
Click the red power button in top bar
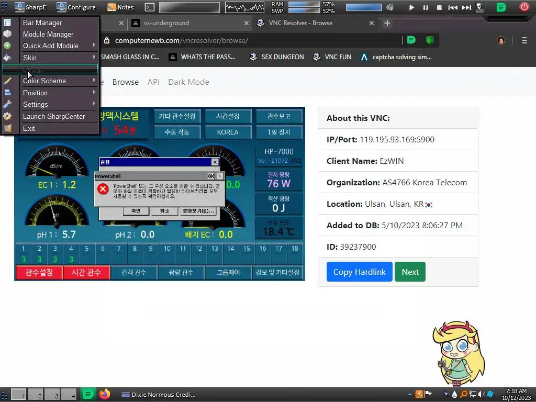pyautogui.click(x=524, y=7)
